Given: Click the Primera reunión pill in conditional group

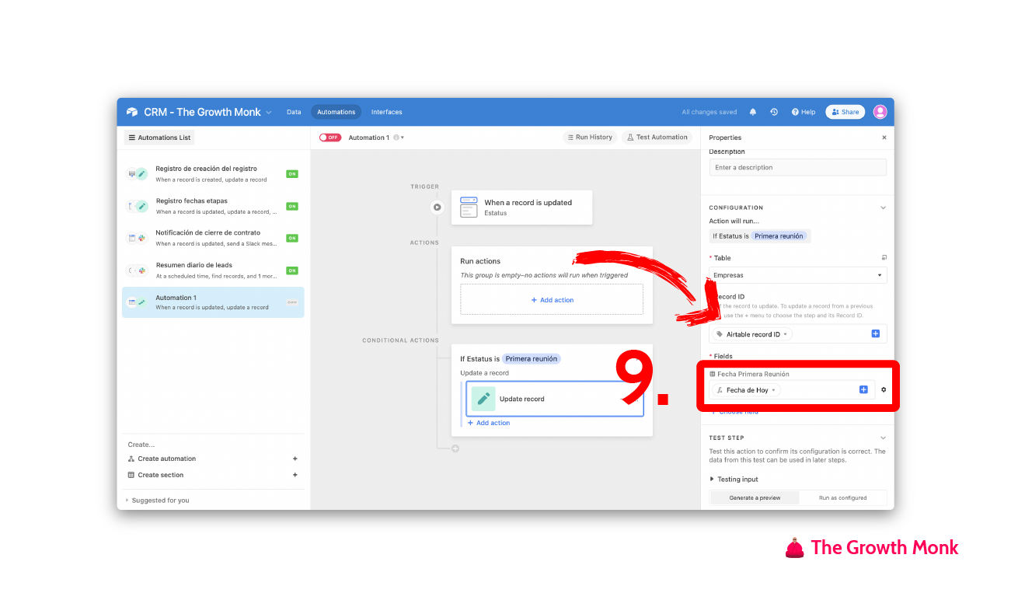Looking at the screenshot, I should point(532,359).
